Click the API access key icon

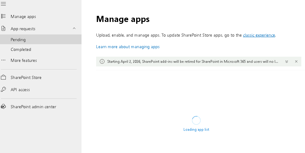(3, 89)
